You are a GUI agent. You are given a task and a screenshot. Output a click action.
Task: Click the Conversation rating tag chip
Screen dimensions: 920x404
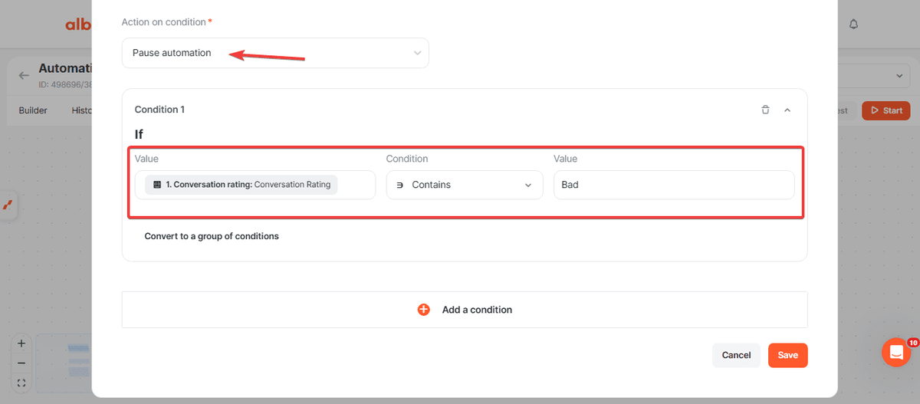pos(241,185)
